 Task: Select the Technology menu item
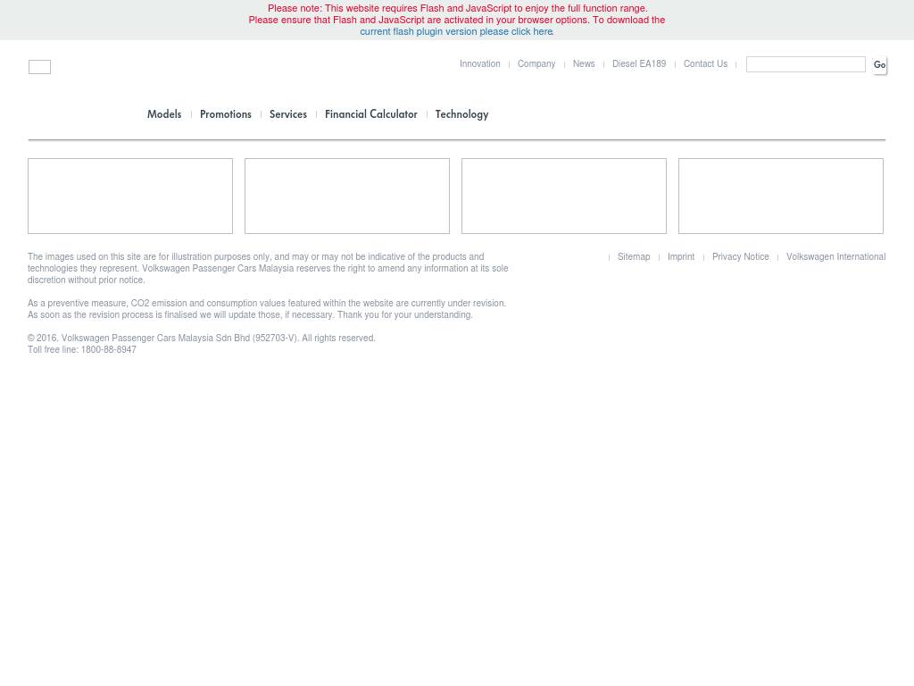tap(461, 114)
